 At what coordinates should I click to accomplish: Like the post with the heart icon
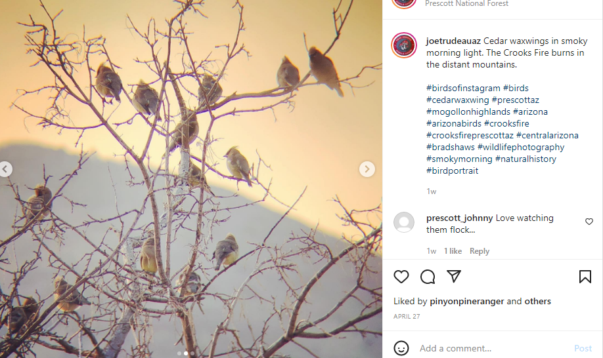click(401, 277)
